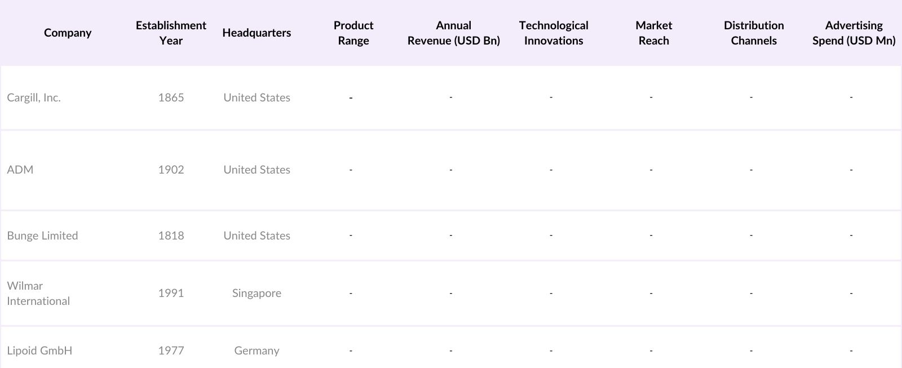Click the Annual Revenue (USD Bn) header
Viewport: 902px width, 368px height.
(453, 33)
